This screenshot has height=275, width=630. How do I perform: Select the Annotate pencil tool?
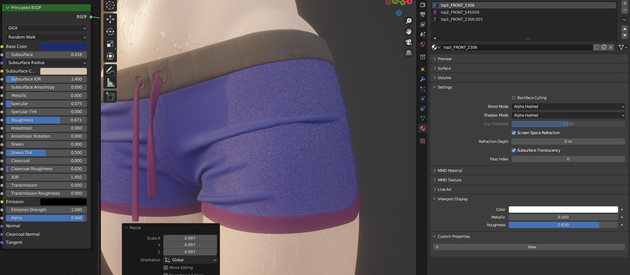[110, 70]
